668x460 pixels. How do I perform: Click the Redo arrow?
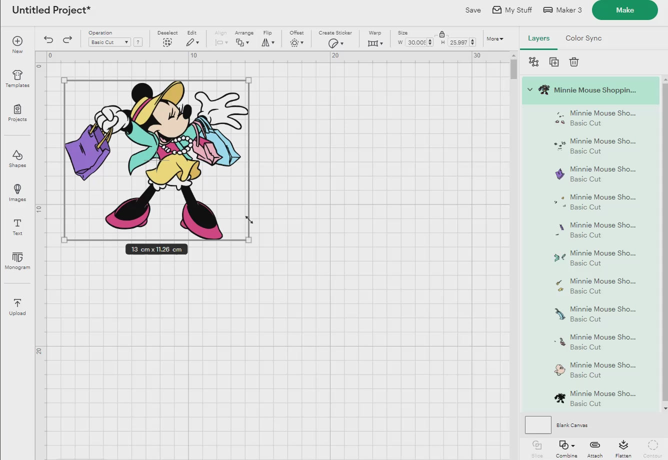click(x=67, y=39)
